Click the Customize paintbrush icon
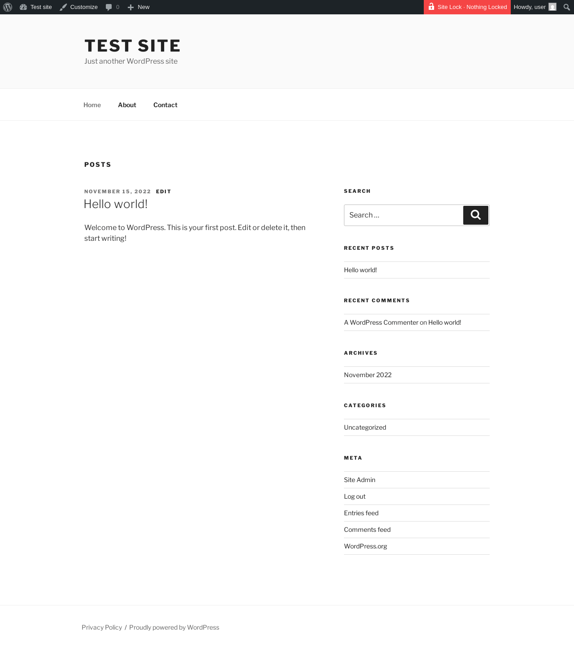 (x=63, y=7)
